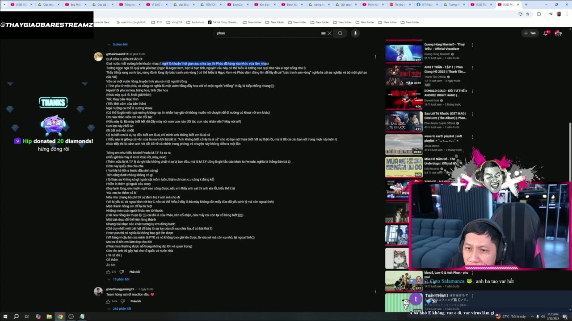Open DONALD GOLD - ĐỔI TƯ THẾ thumbnail
The image size is (572, 321).
[404, 99]
